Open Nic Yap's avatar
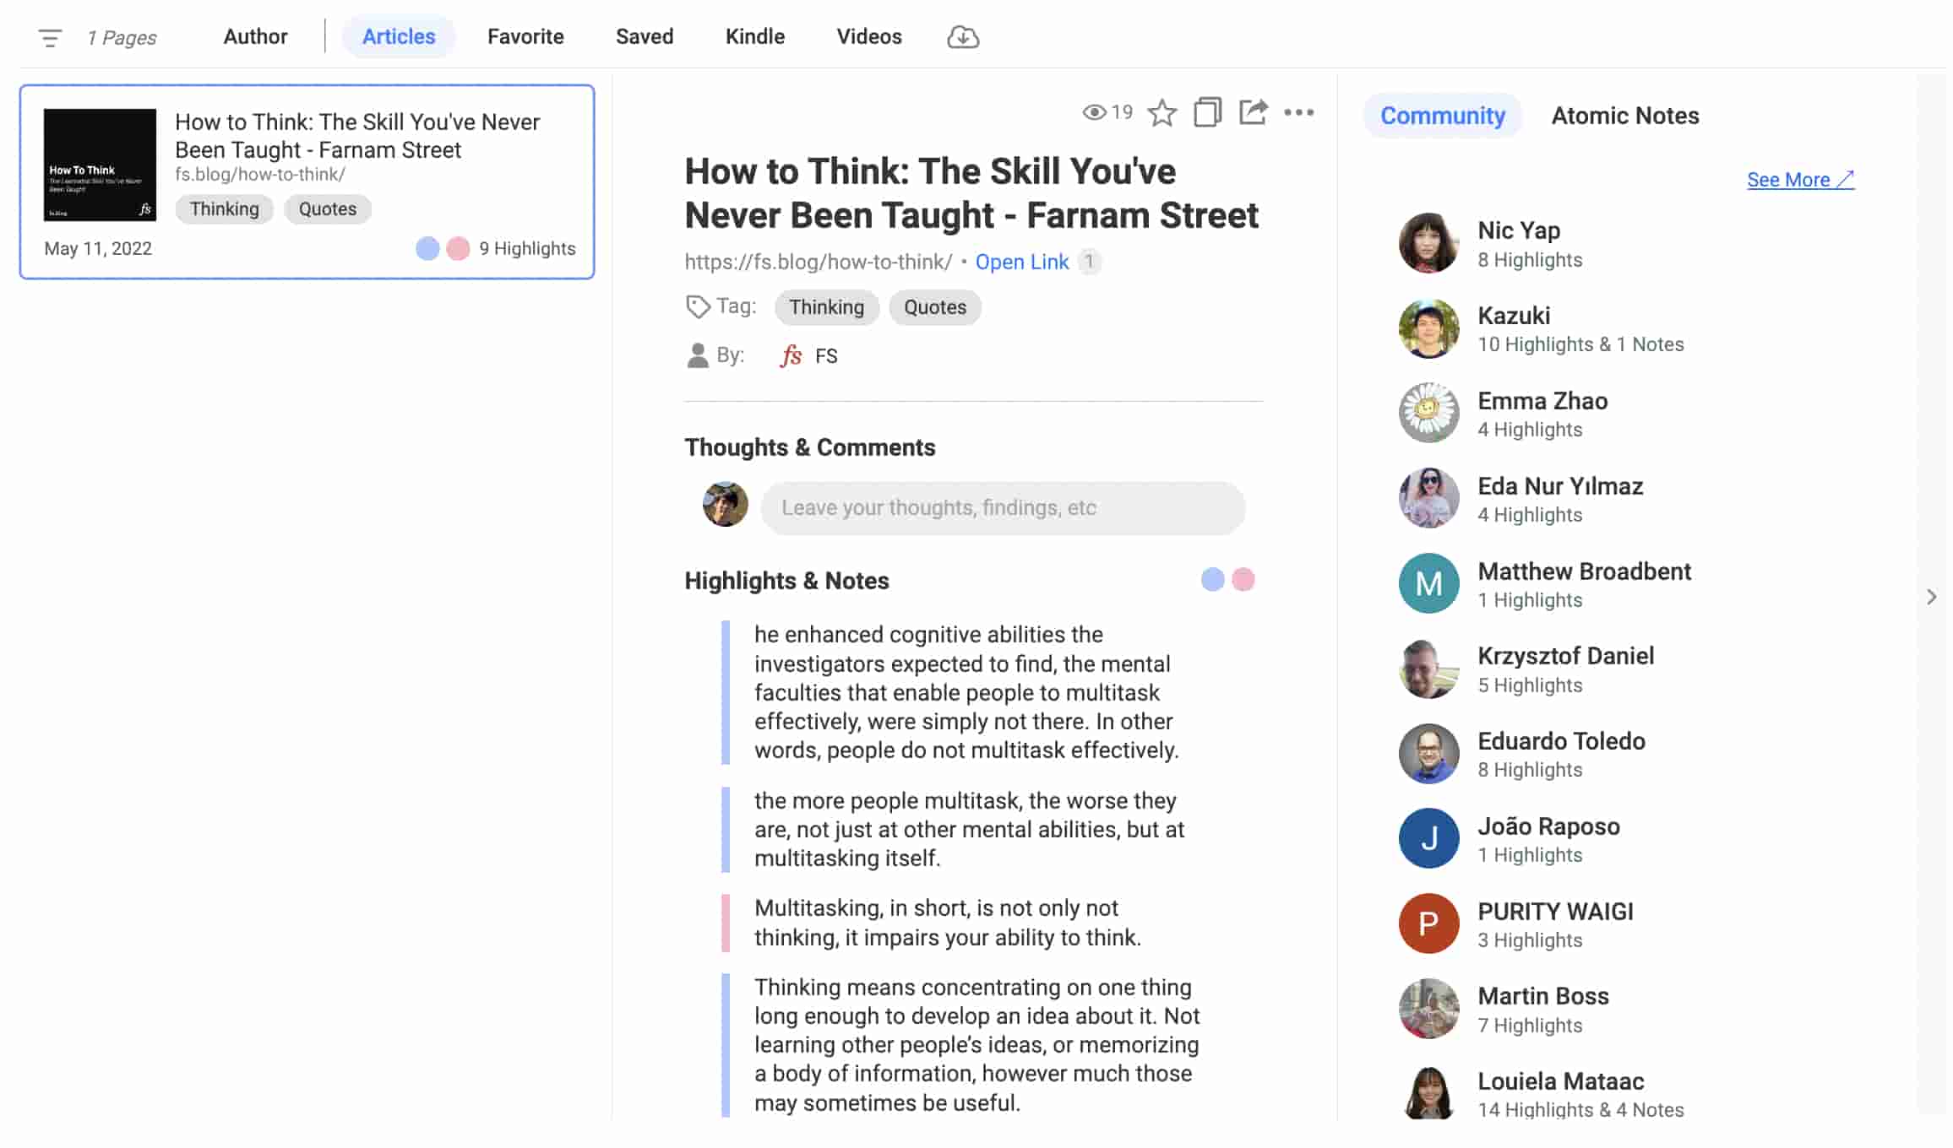The height and width of the screenshot is (1148, 1953). pyautogui.click(x=1429, y=243)
